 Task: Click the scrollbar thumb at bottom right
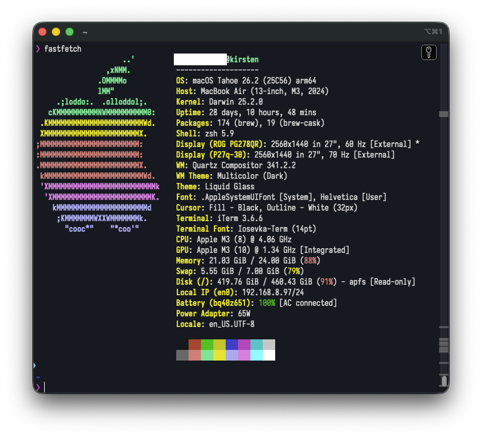[444, 381]
